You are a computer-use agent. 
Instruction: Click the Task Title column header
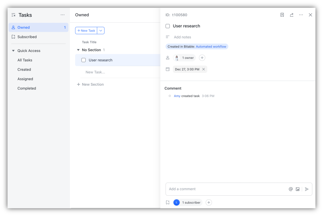pyautogui.click(x=89, y=42)
